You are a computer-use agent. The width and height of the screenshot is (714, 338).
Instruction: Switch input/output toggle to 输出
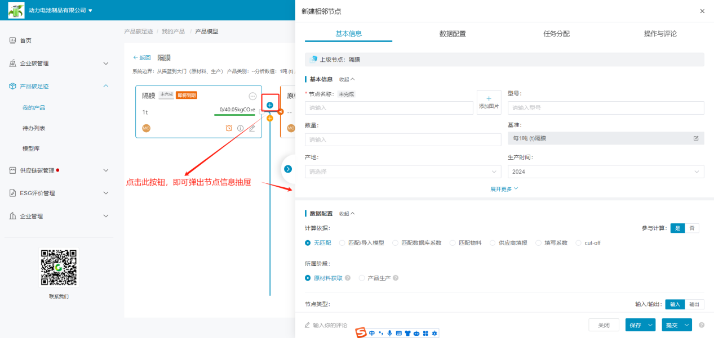click(x=694, y=304)
